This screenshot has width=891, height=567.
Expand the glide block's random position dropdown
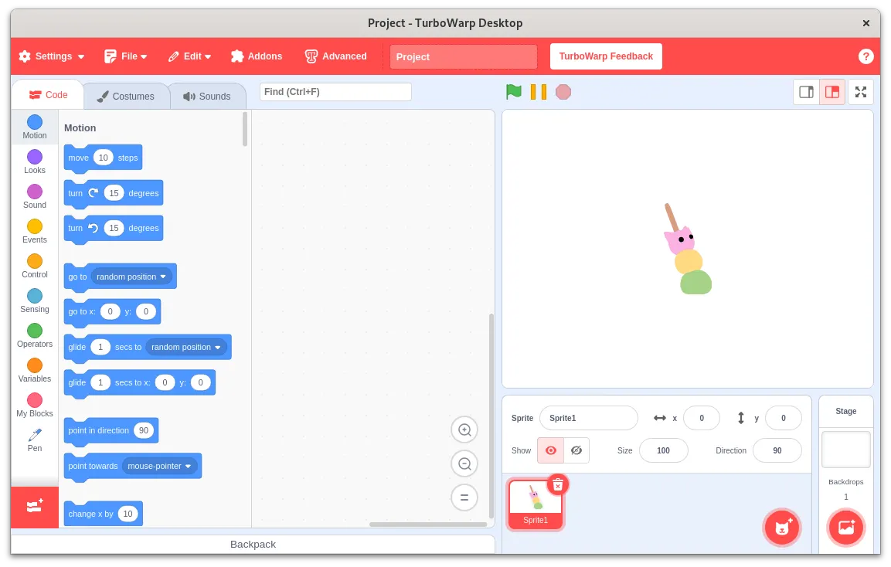coord(188,347)
